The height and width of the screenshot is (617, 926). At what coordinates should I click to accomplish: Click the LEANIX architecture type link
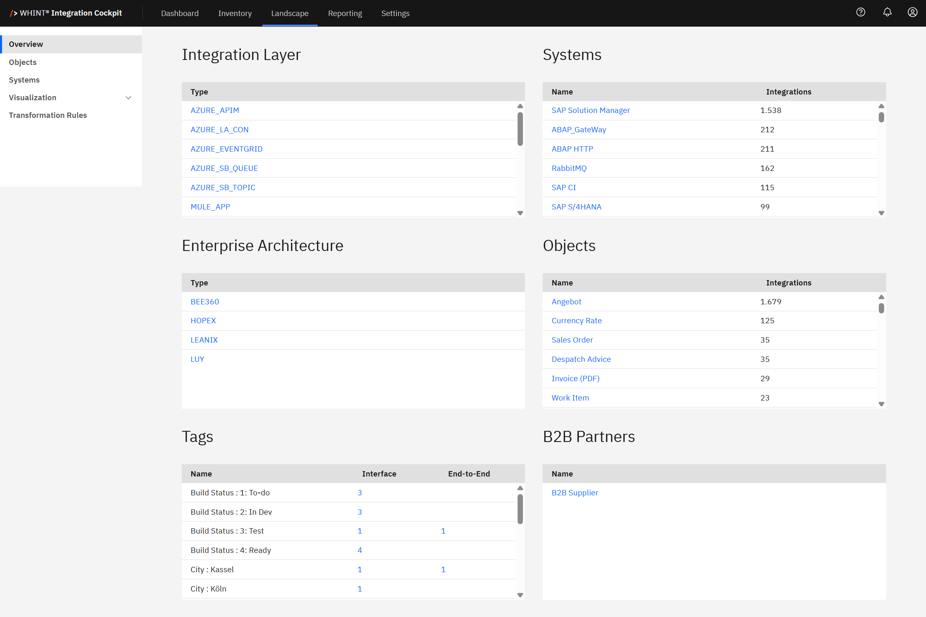(204, 340)
